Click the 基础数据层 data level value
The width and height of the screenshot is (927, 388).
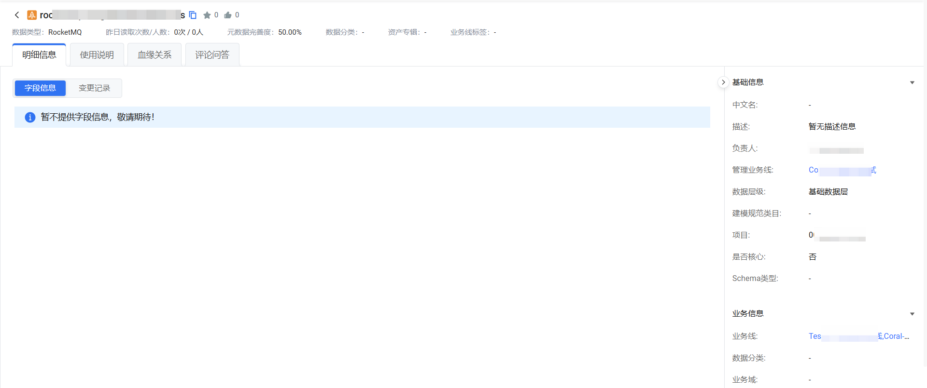(828, 192)
